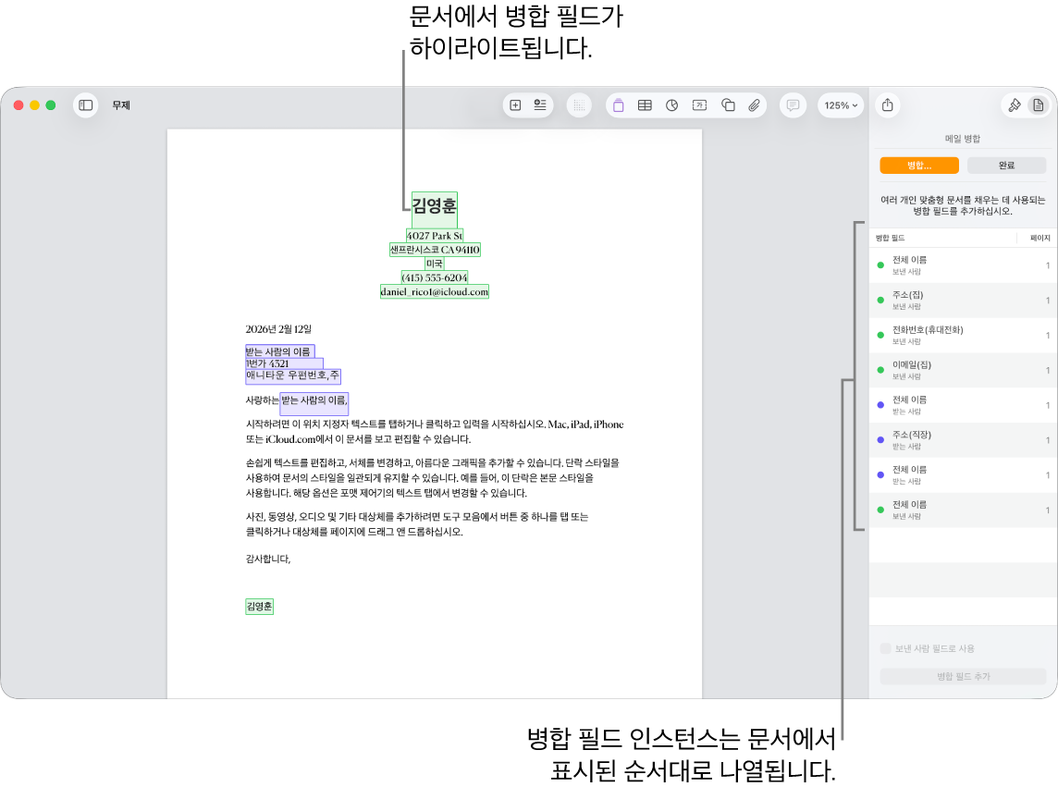Click the 2026년 2월 12일 date text
The width and height of the screenshot is (1058, 787).
point(278,329)
